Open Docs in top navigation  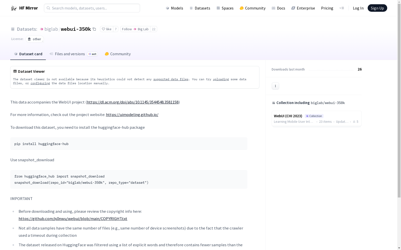278,8
